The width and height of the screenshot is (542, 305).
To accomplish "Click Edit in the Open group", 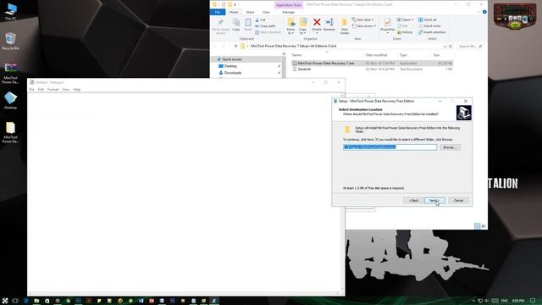I will click(403, 26).
